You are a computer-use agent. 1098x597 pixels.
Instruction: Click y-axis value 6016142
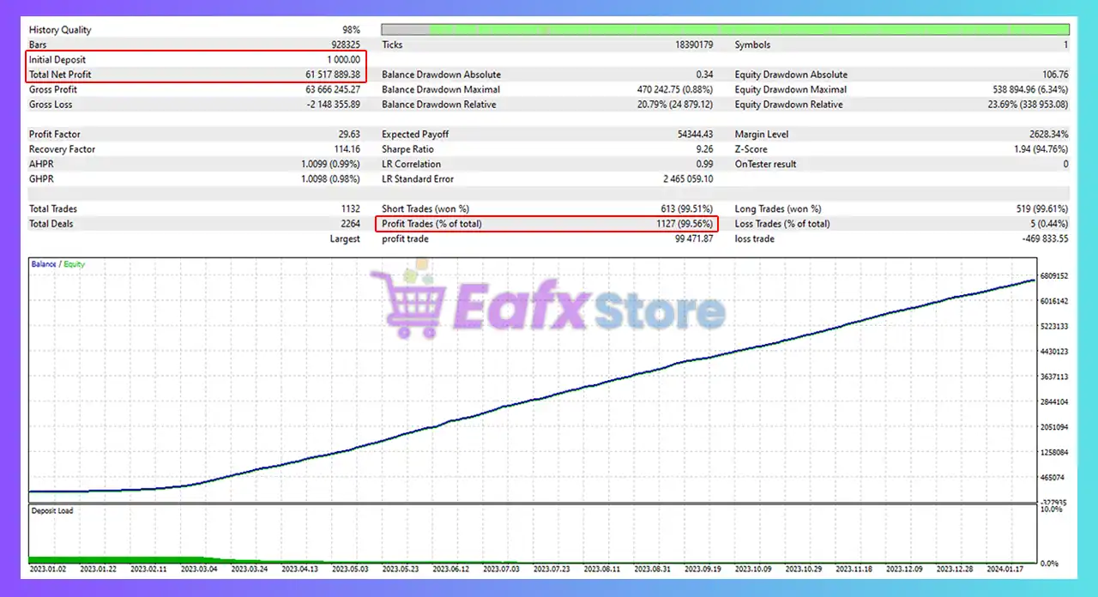coord(1053,301)
